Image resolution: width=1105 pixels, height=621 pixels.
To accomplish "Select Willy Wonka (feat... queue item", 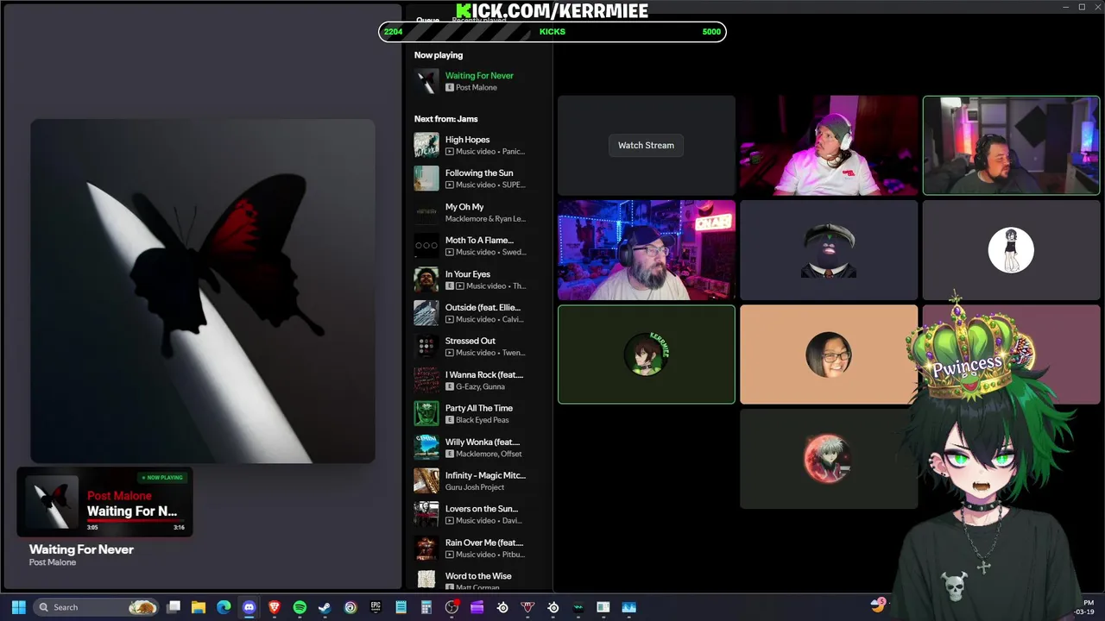I will pyautogui.click(x=479, y=448).
